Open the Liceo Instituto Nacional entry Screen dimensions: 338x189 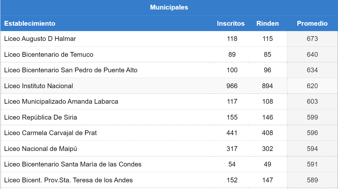[39, 86]
